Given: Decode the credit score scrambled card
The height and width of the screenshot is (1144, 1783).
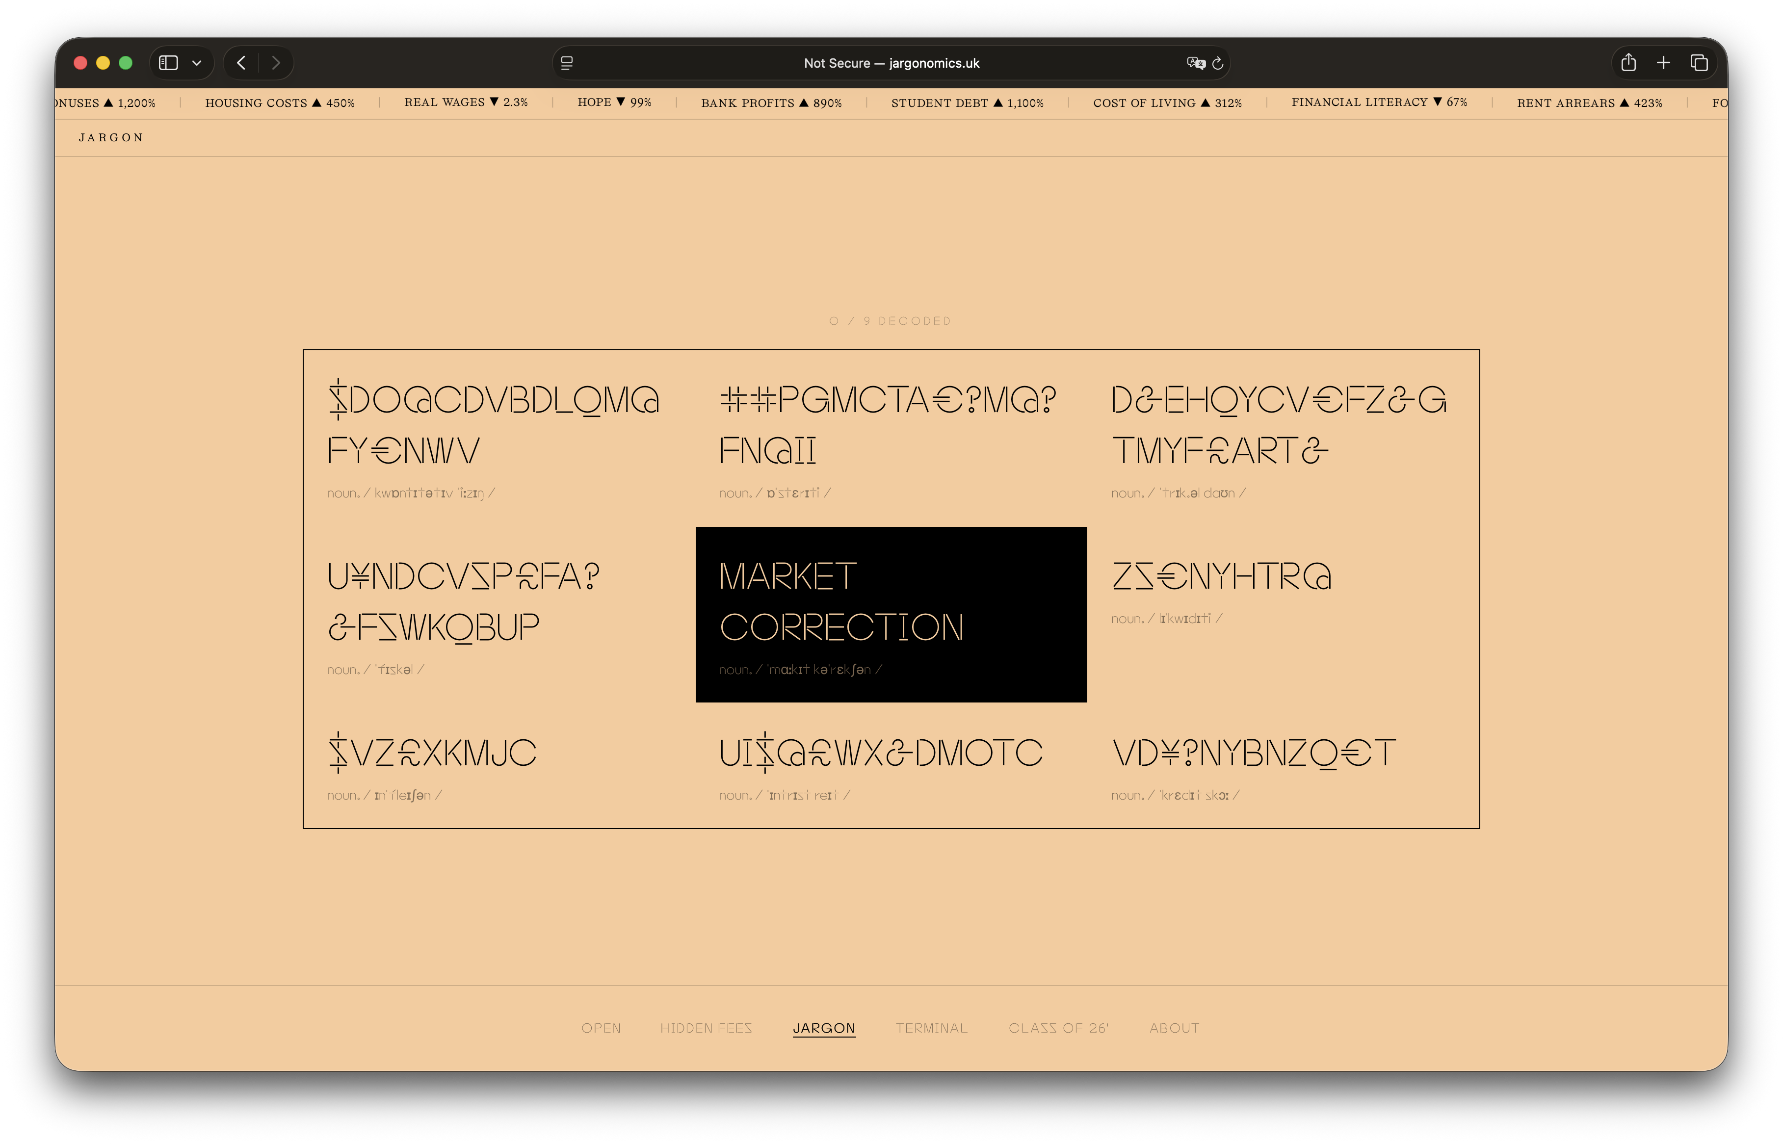Looking at the screenshot, I should pos(1283,765).
